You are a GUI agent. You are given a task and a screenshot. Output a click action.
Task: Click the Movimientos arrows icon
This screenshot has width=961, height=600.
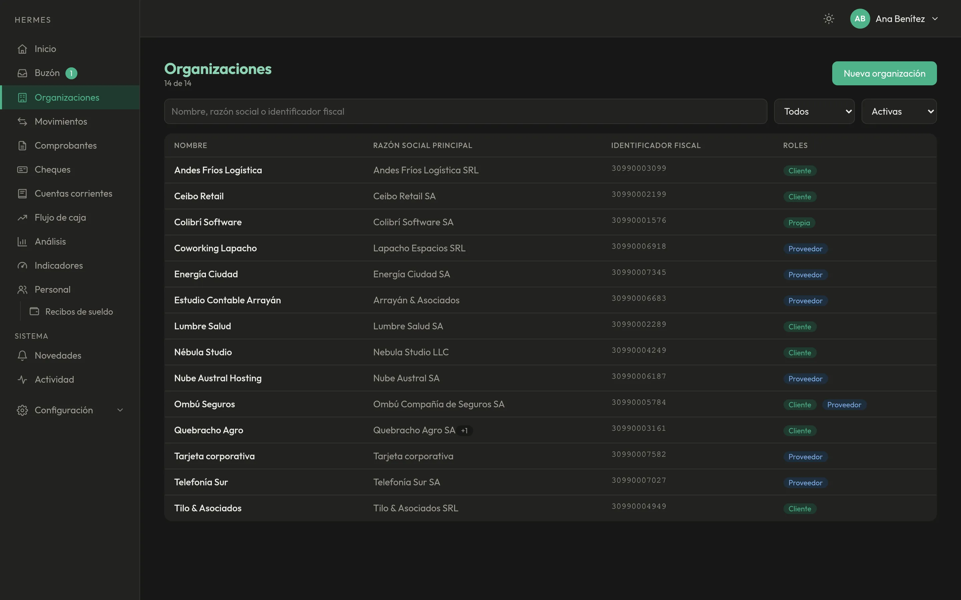point(22,121)
